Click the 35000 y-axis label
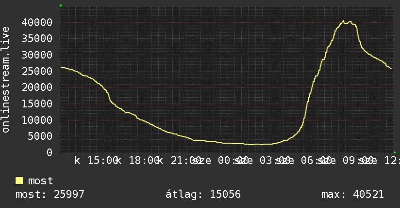400x208 pixels. click(x=37, y=39)
